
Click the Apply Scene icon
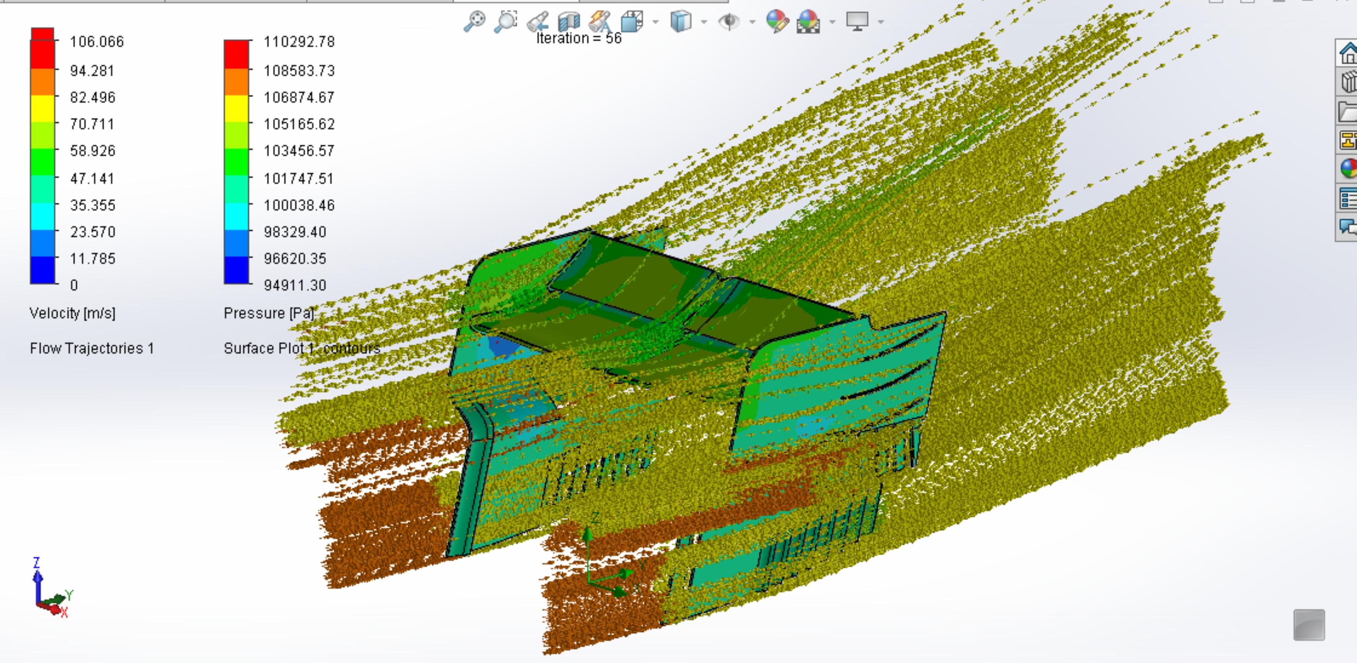808,22
